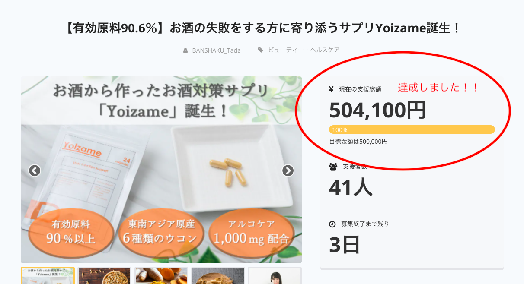Click the previous image arrow on the slideshow
The width and height of the screenshot is (524, 284).
pos(35,170)
